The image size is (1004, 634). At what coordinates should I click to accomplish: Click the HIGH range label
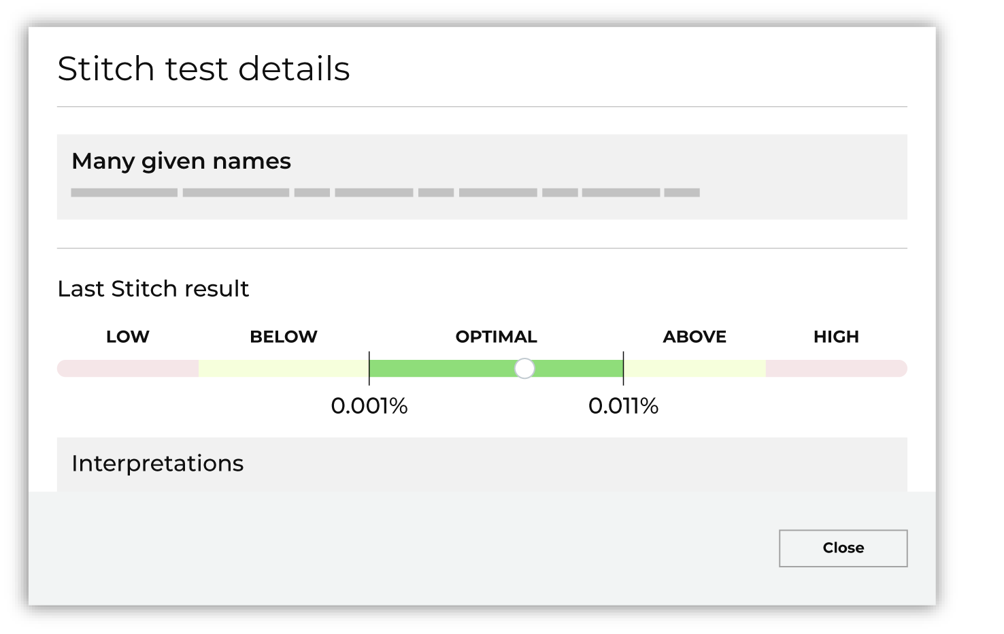[836, 337]
